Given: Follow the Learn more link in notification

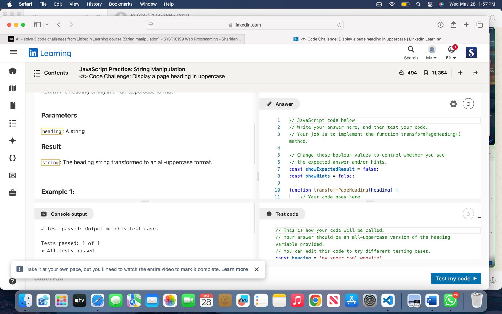Looking at the screenshot, I should (234, 269).
